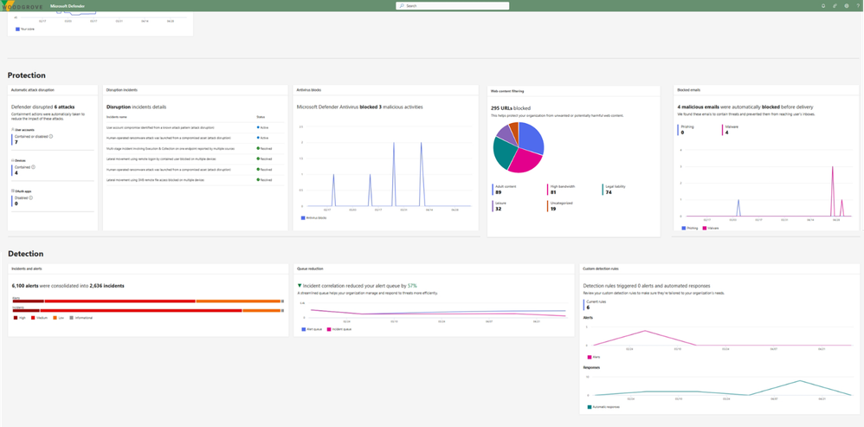Toggle Malware legend swatch in Blocked emails

tap(704, 227)
